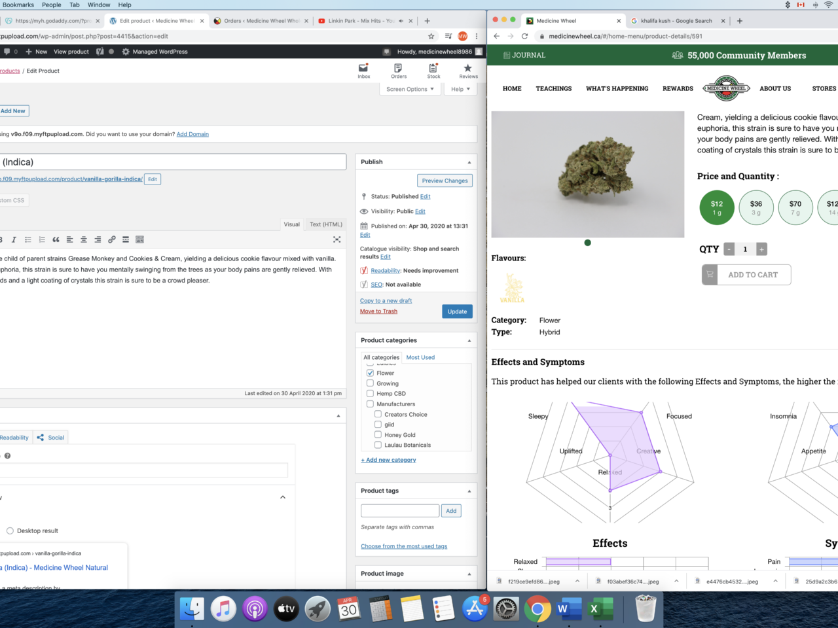Image resolution: width=838 pixels, height=628 pixels.
Task: Check the Manufacturers product category
Action: (370, 404)
